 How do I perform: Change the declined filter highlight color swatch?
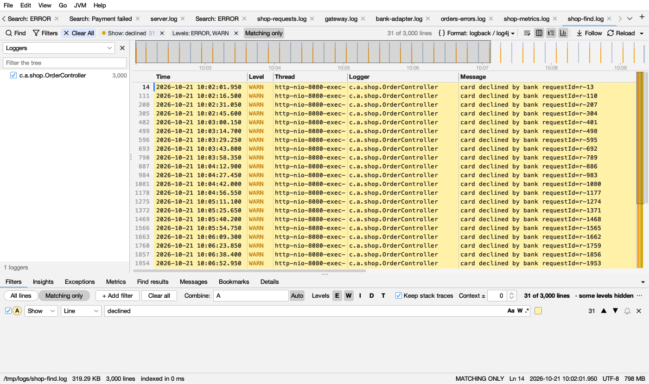click(538, 311)
